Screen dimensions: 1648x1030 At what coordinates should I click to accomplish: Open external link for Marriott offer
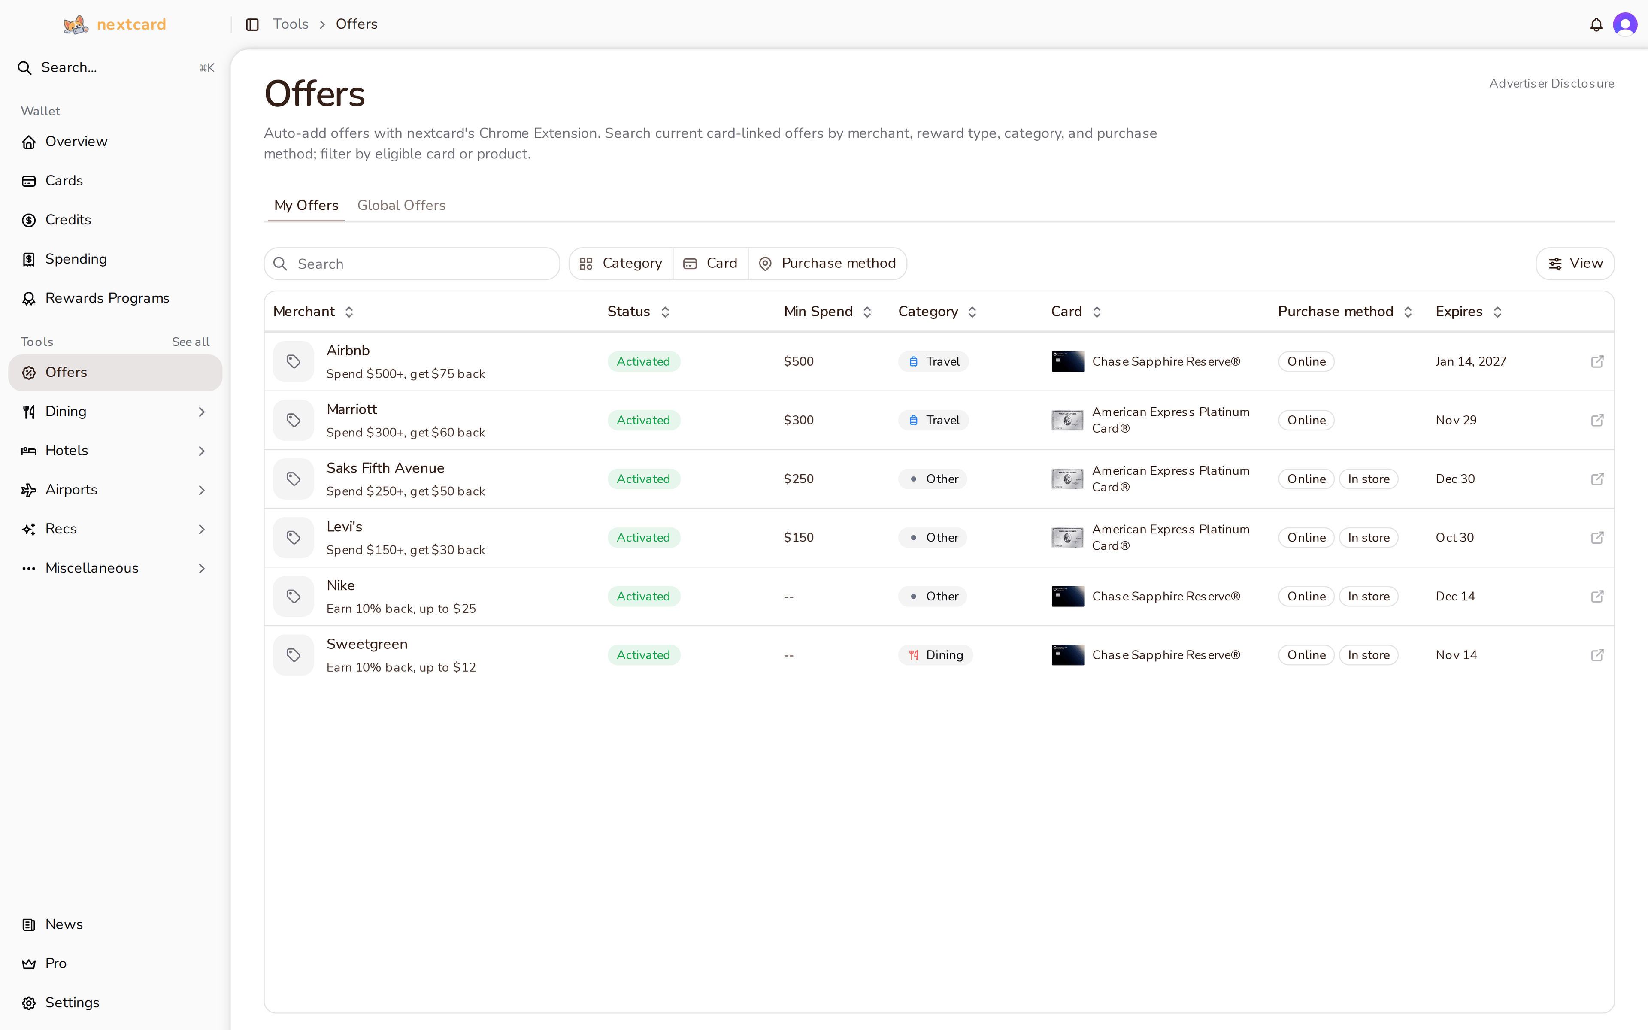[x=1597, y=420]
